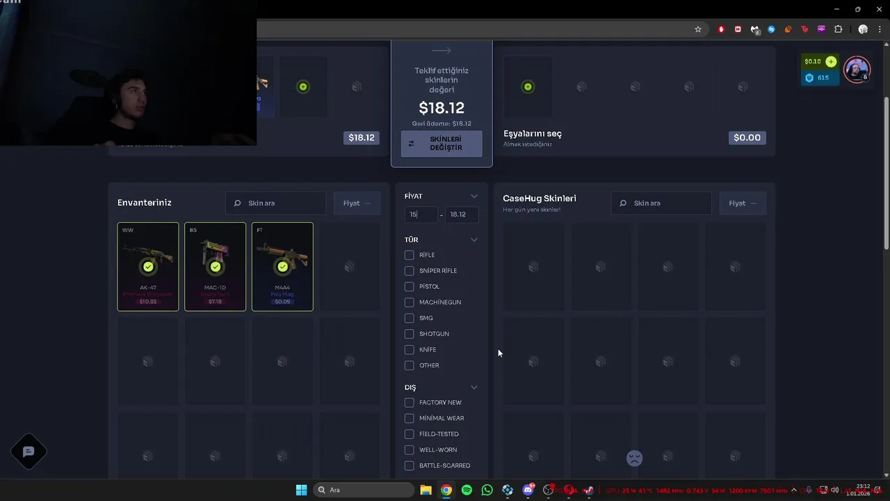Tick the MACHINEGUN checkbox
890x501 pixels.
click(x=409, y=302)
